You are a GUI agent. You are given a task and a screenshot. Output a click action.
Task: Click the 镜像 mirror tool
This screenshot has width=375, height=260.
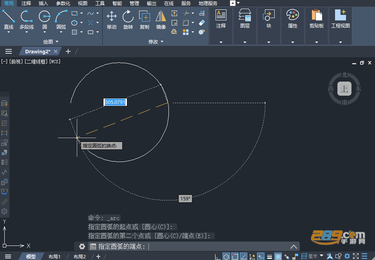(161, 20)
